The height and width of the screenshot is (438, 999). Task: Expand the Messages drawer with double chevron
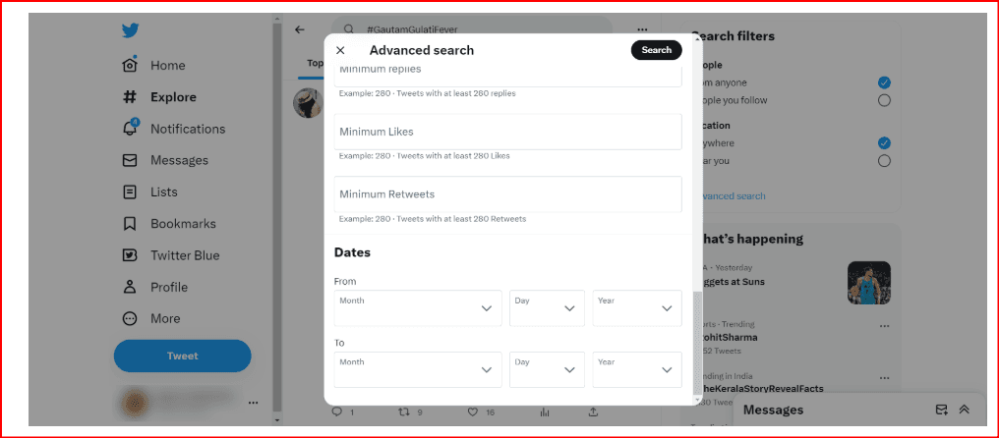(964, 410)
